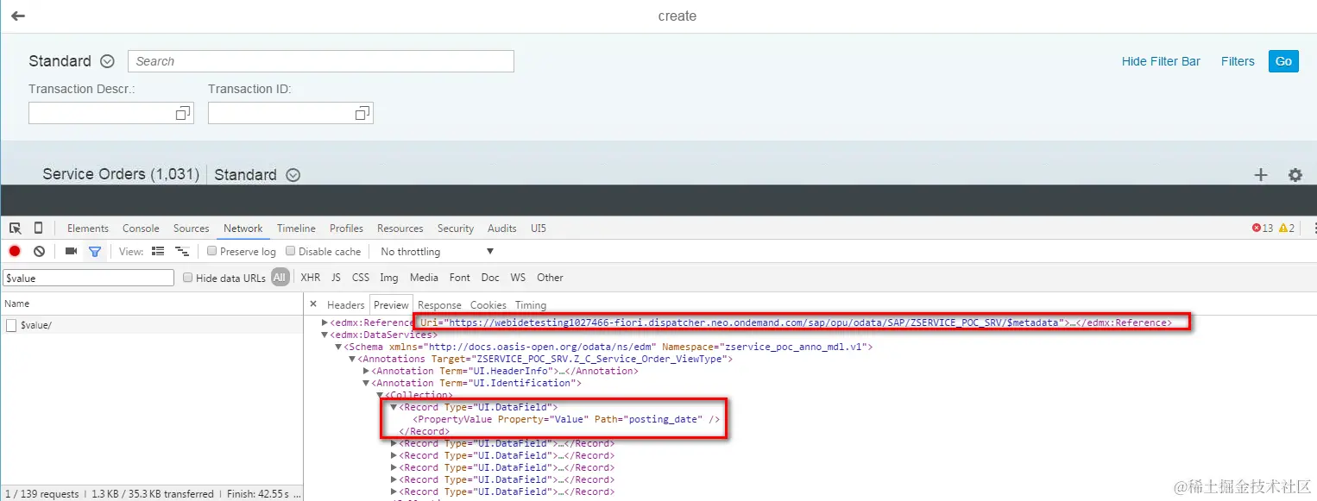Filter requests by WS type
Viewport: 1317px width, 501px height.
click(x=518, y=278)
